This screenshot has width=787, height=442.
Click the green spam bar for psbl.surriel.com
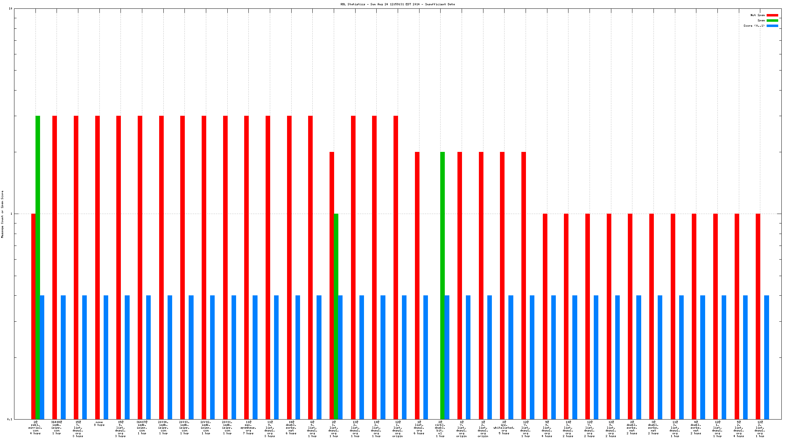38,267
